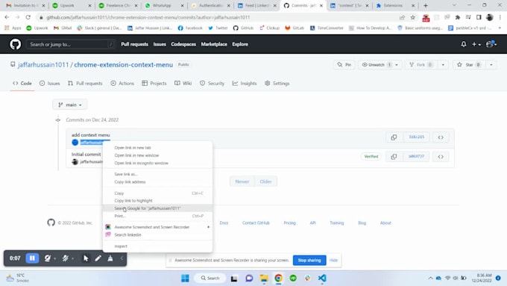Open GitHub home via the Octocat logo
Screen dimensions: 507x286
point(15,44)
